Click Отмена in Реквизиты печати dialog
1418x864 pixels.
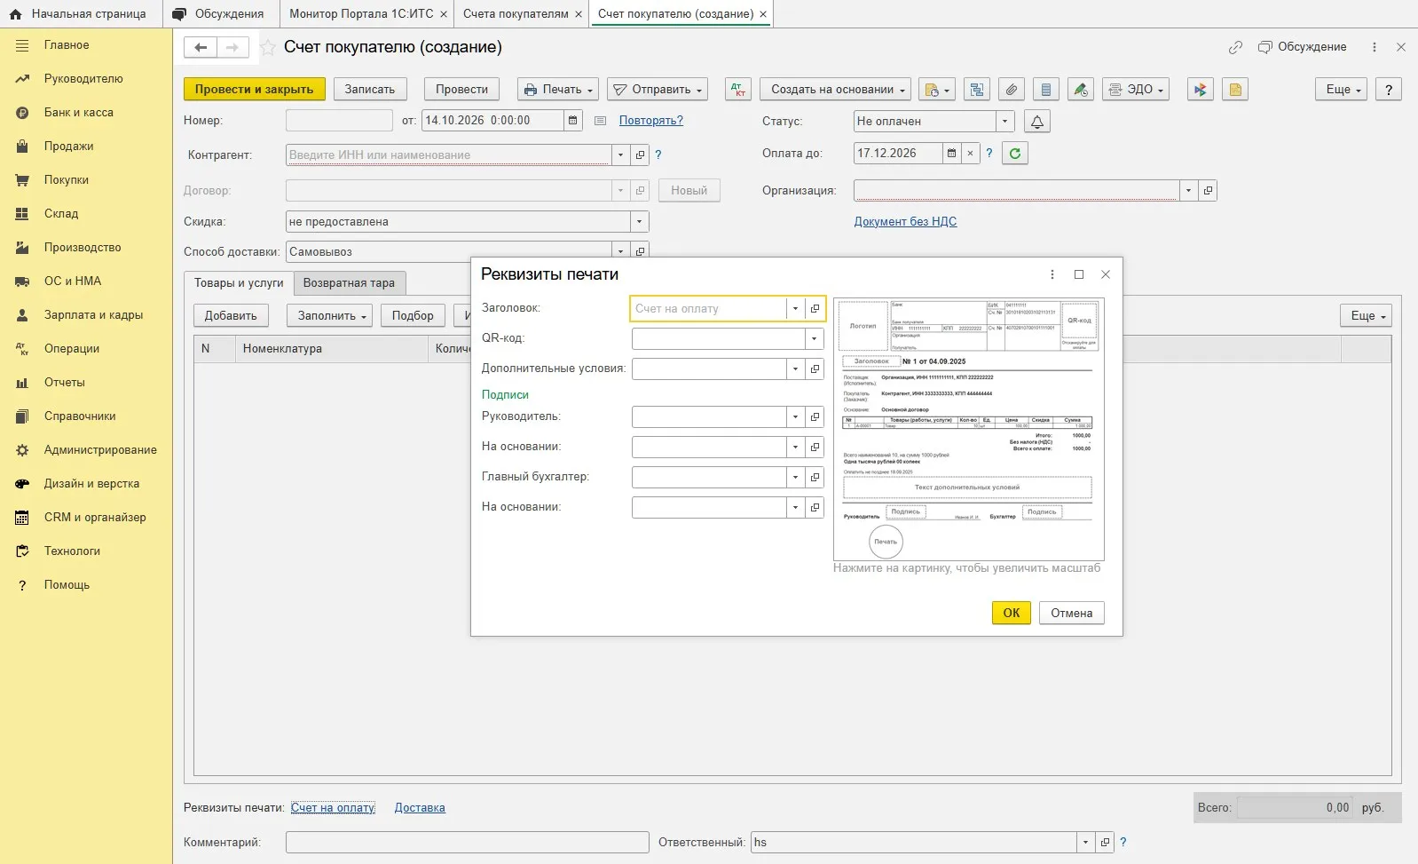pos(1072,614)
